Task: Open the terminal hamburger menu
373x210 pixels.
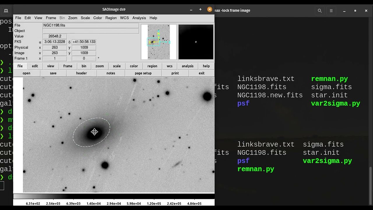Action: click(331, 10)
